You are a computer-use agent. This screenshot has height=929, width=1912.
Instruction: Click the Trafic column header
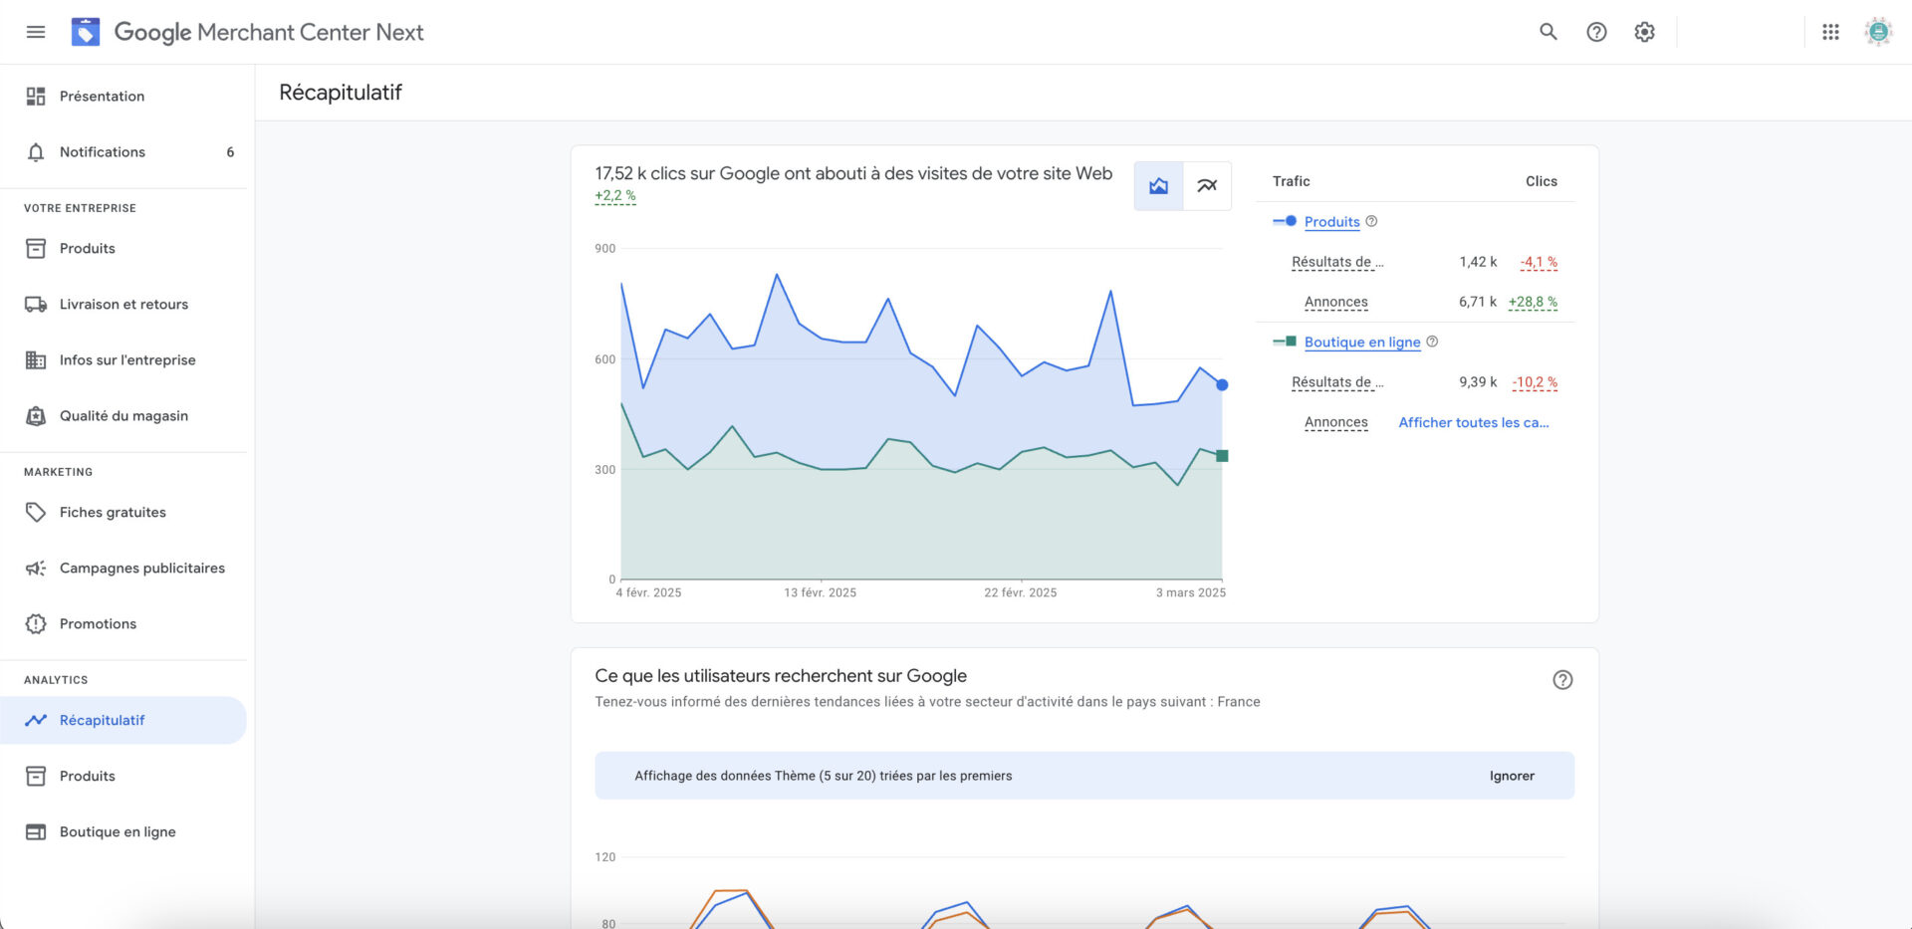click(x=1291, y=181)
